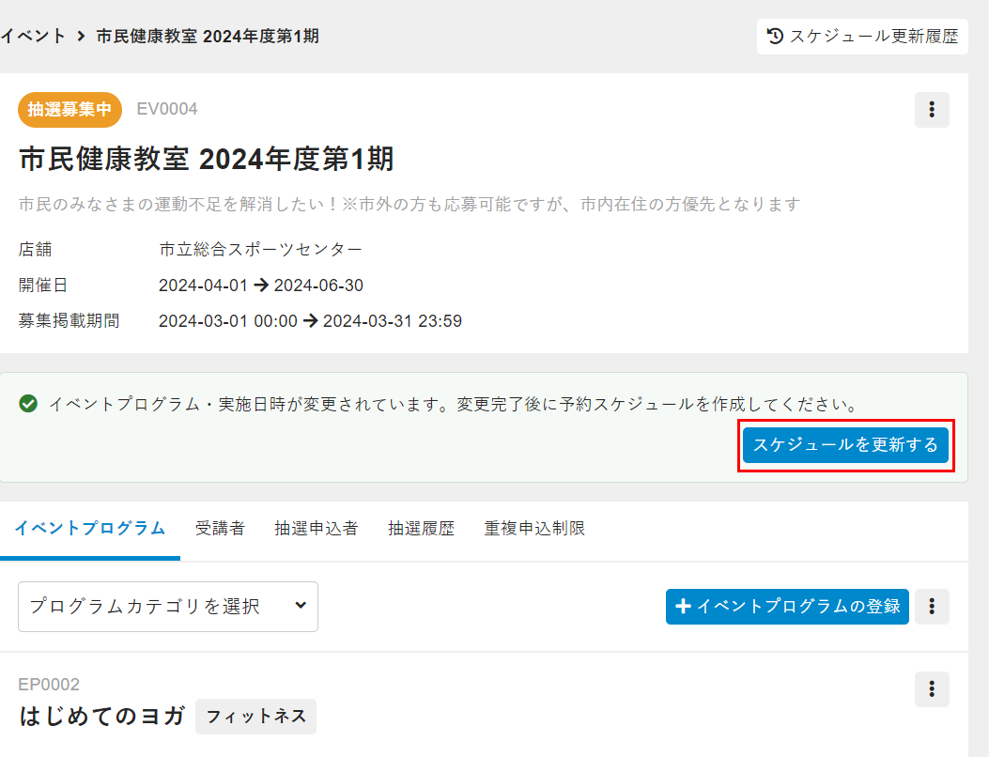Viewport: 989px width, 757px height.
Task: Go back via the イベント breadcrumb link
Action: (33, 37)
